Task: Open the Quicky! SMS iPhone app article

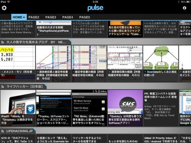Action: click(125, 108)
